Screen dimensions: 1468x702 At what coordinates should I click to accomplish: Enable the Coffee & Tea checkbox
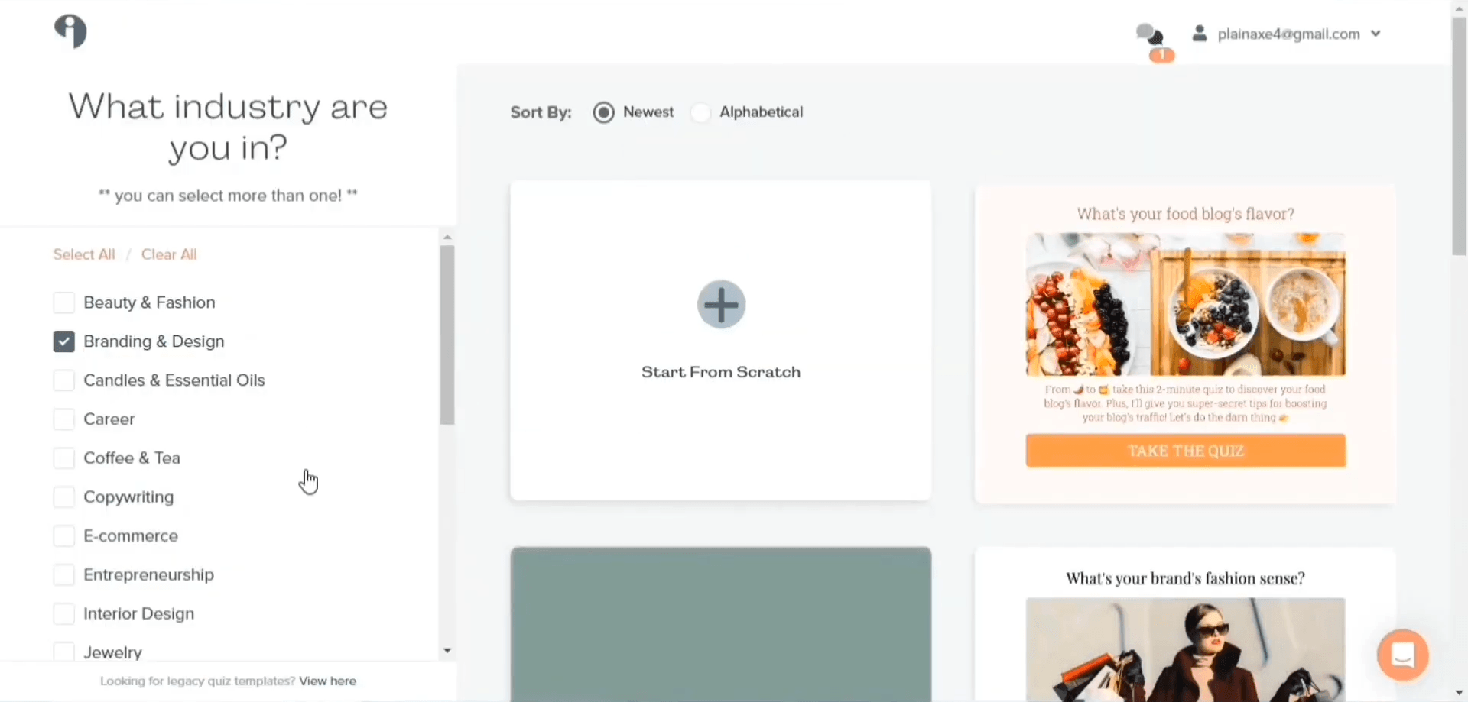point(64,458)
